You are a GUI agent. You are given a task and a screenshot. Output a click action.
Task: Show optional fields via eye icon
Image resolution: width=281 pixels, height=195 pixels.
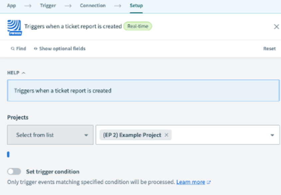35,49
